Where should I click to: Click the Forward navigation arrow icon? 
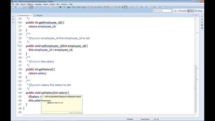coord(157,7)
